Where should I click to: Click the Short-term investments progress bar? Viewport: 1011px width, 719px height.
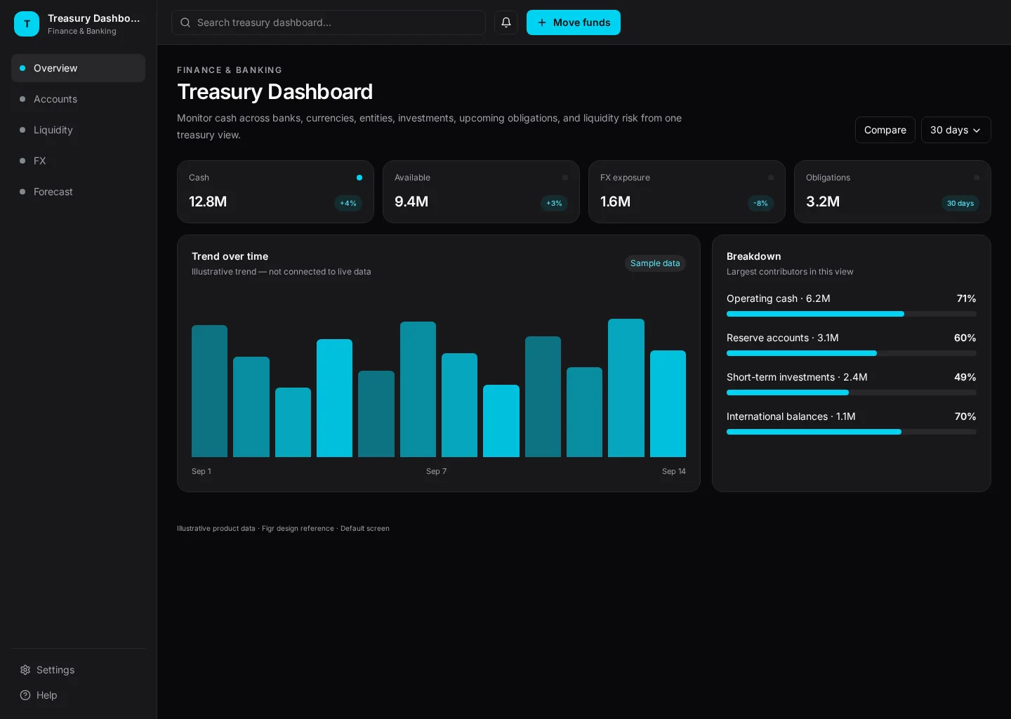[852, 393]
